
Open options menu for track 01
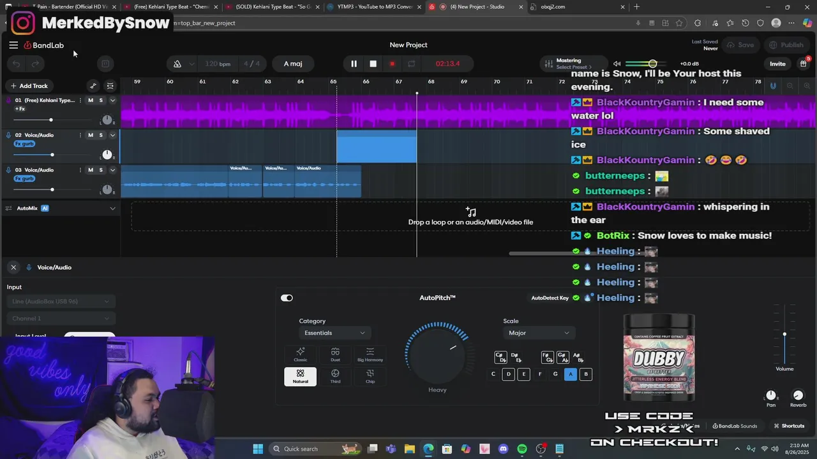pyautogui.click(x=80, y=100)
